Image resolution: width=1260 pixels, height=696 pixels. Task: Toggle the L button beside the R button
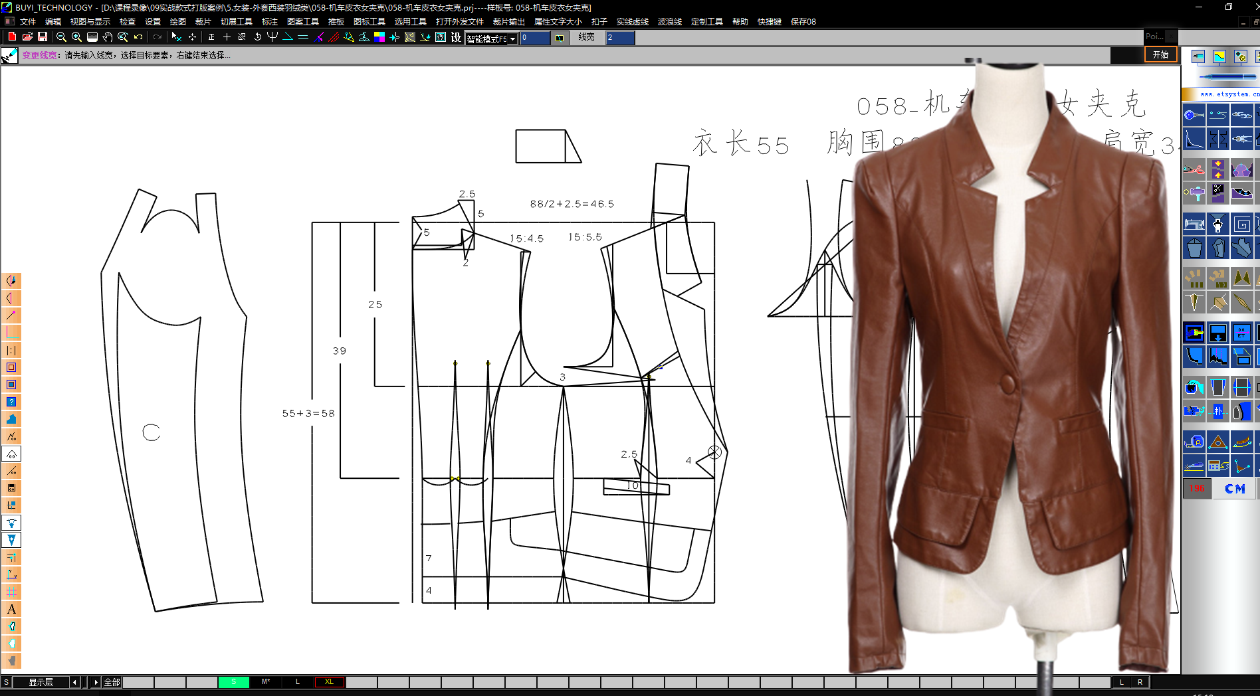[x=1122, y=682]
